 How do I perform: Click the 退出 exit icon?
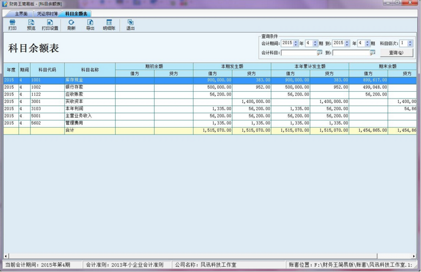click(x=131, y=25)
